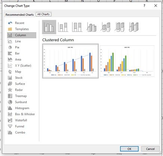Choose the X Y (Scatter) chart category
Image resolution: width=163 pixels, height=156 pixels.
(22, 66)
